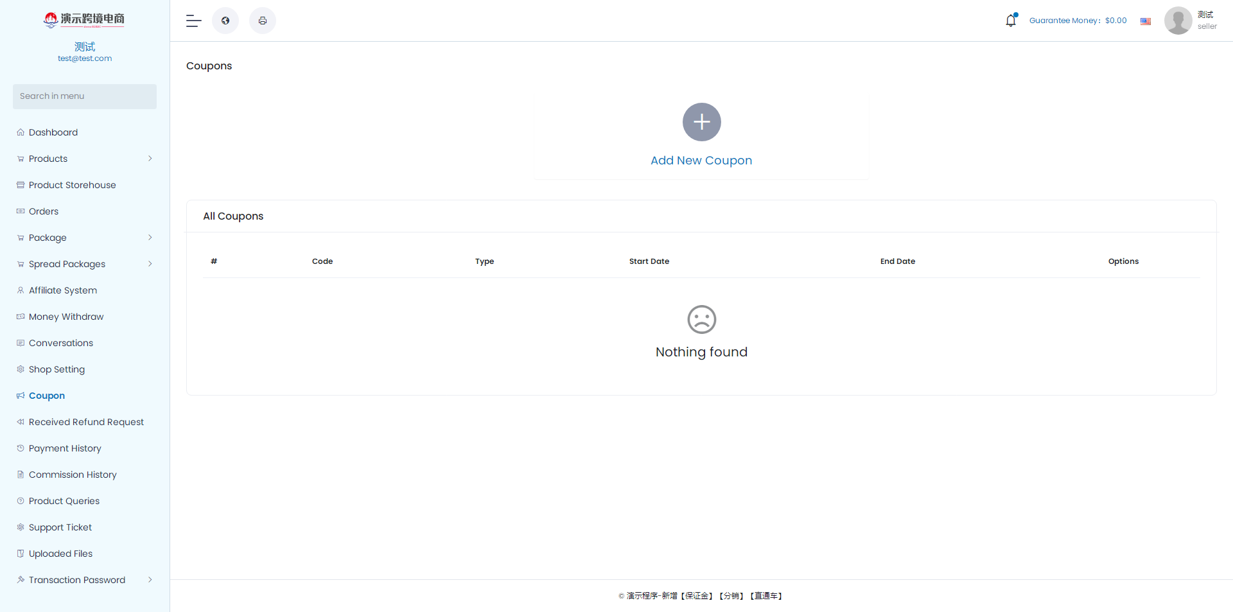The height and width of the screenshot is (612, 1233).
Task: Focus the Search in menu field
Action: pos(85,96)
